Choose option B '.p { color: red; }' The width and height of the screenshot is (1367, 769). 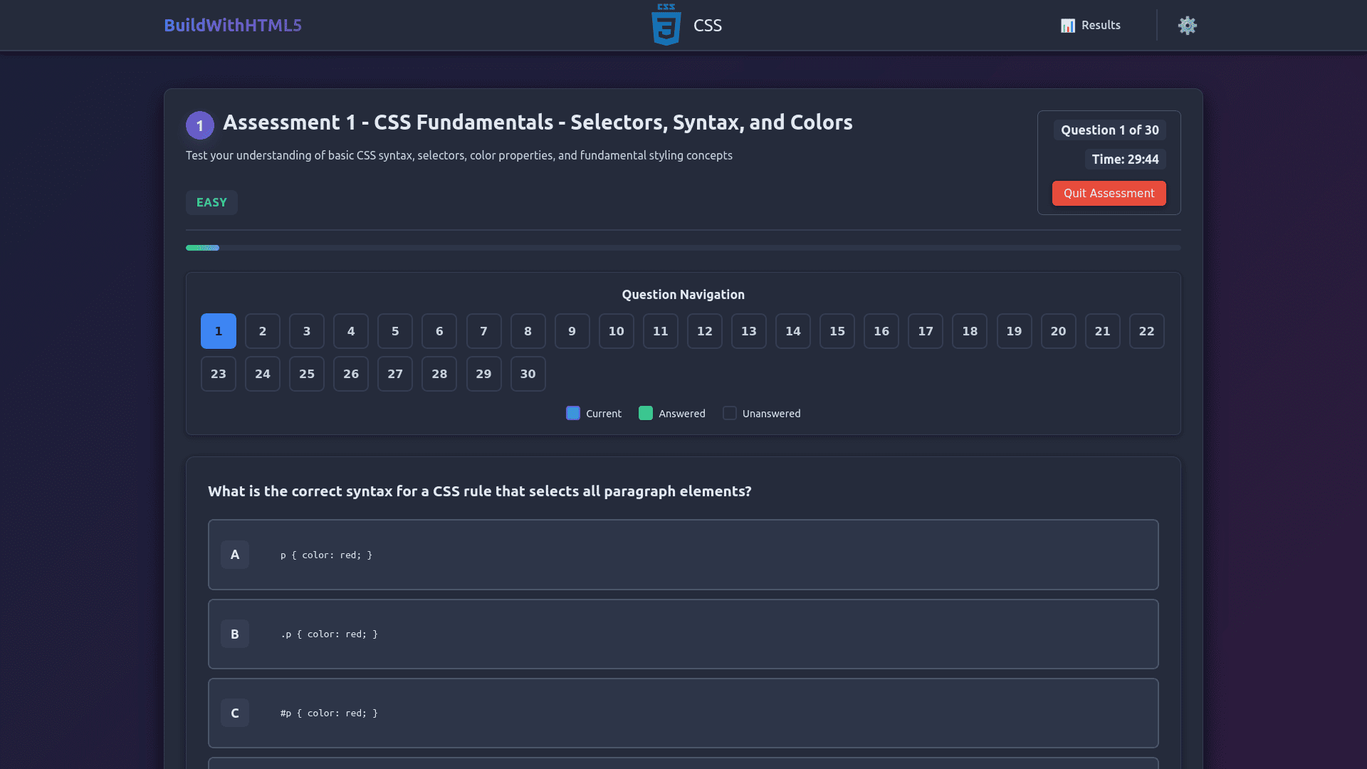click(x=683, y=634)
